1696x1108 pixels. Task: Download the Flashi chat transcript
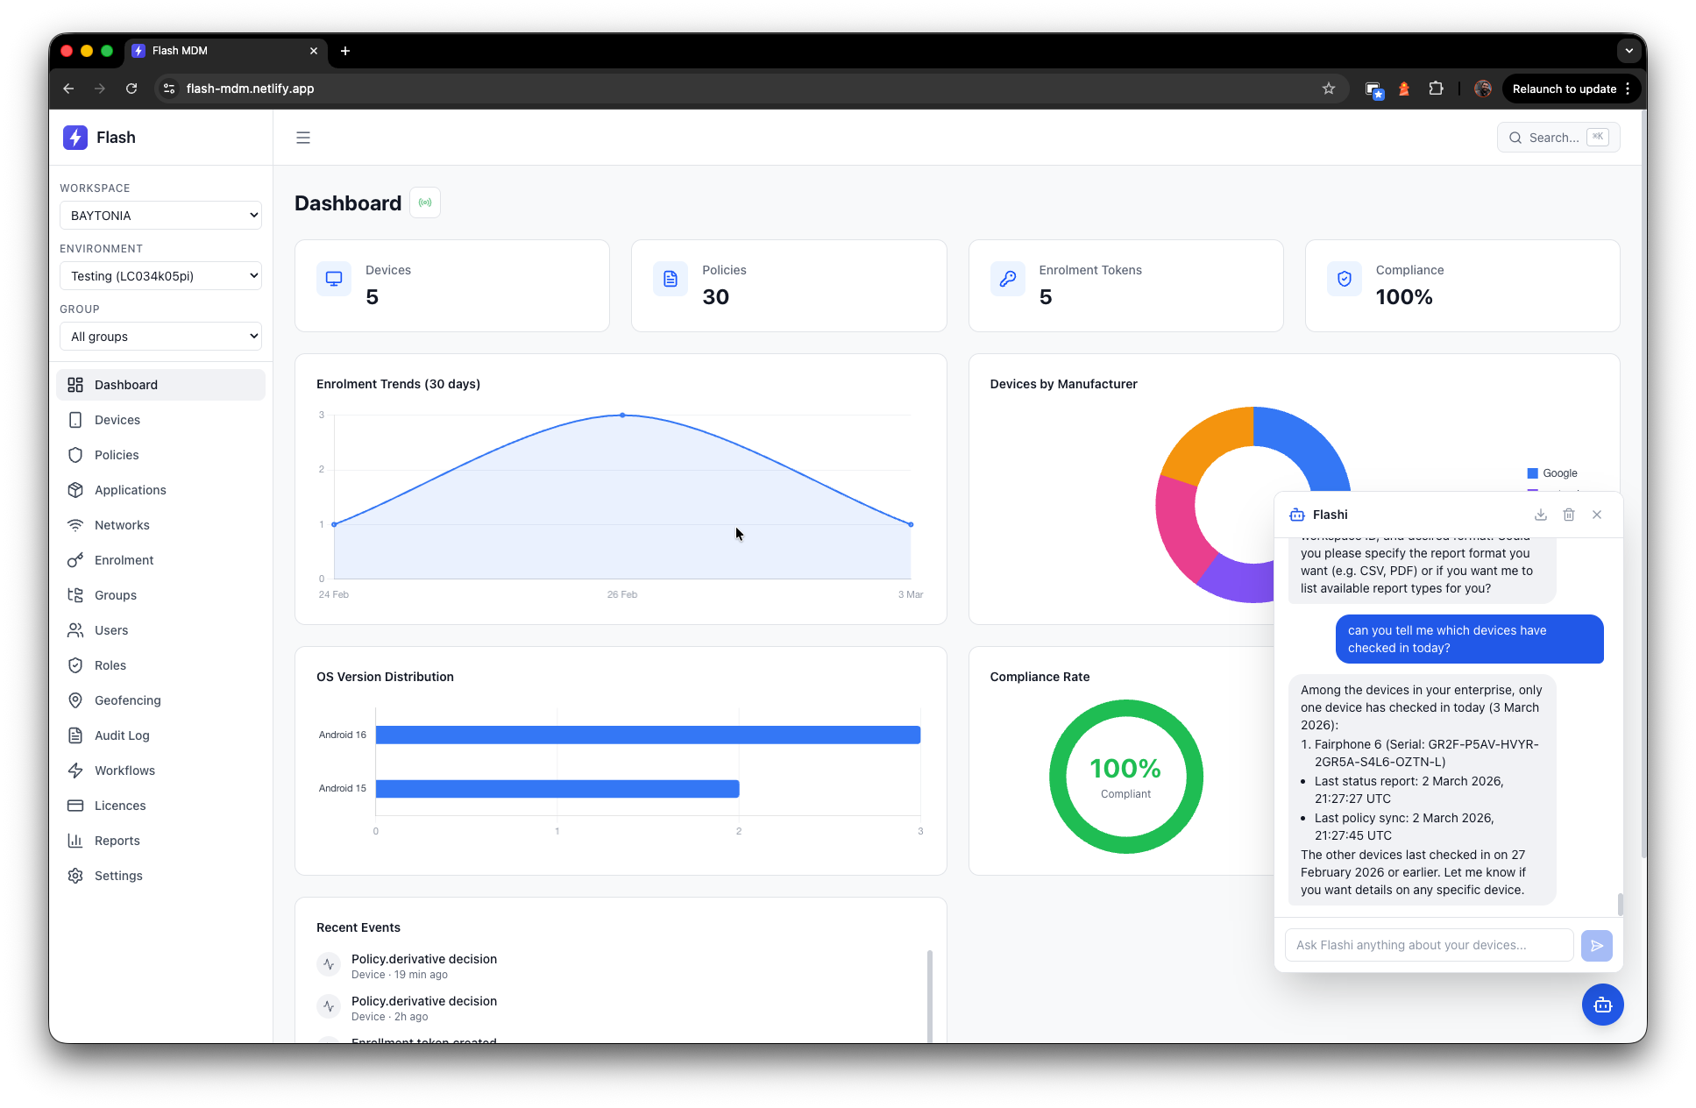click(1541, 515)
